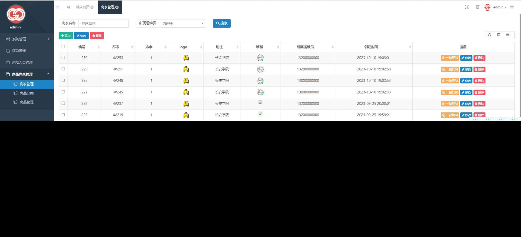Open the columns dropdown list button
The height and width of the screenshot is (237, 521).
[509, 35]
